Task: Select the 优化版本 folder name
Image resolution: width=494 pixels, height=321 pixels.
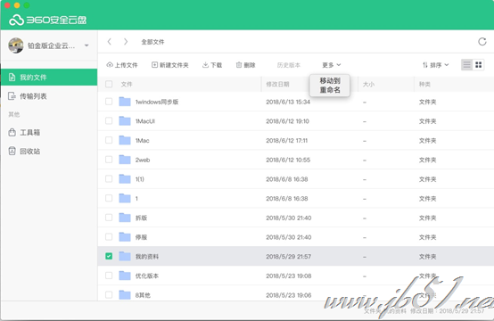Action: (147, 276)
